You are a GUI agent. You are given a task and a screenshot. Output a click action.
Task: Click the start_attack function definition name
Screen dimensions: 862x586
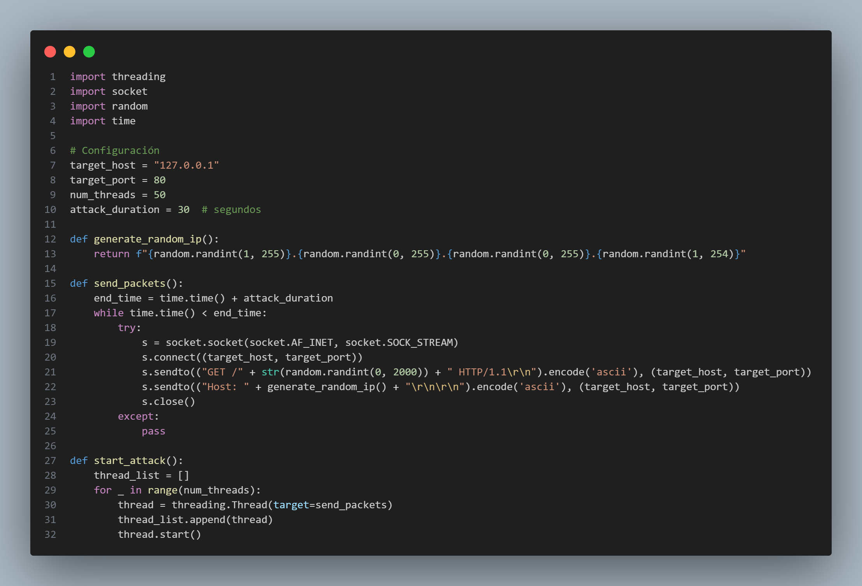129,460
